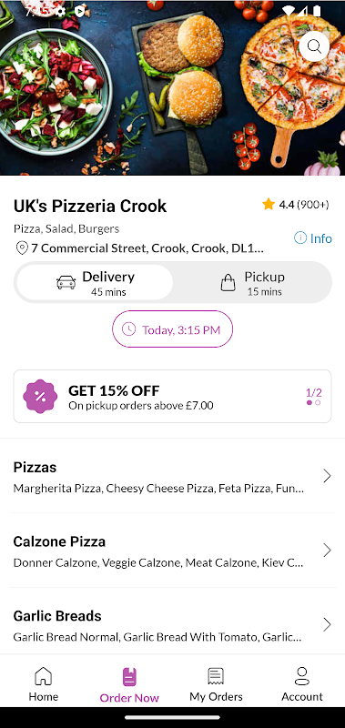
Task: Switch order mode to Pickup
Action: 252,282
